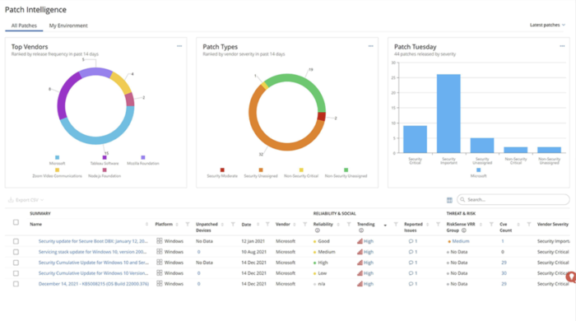Click Windows platform icon in KB5008215 row
This screenshot has width=576, height=321.
(x=160, y=283)
